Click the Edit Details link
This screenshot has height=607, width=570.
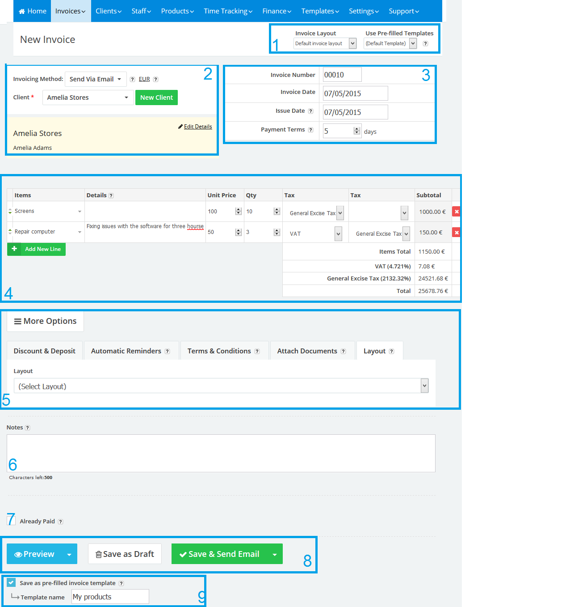click(x=197, y=127)
